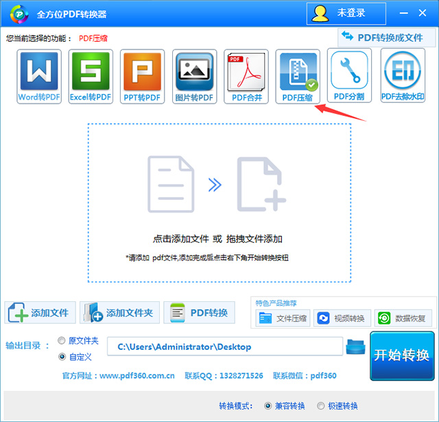Click the 联系QQ：1328271526 contact text
Viewport: 439px width, 422px height.
(x=224, y=375)
